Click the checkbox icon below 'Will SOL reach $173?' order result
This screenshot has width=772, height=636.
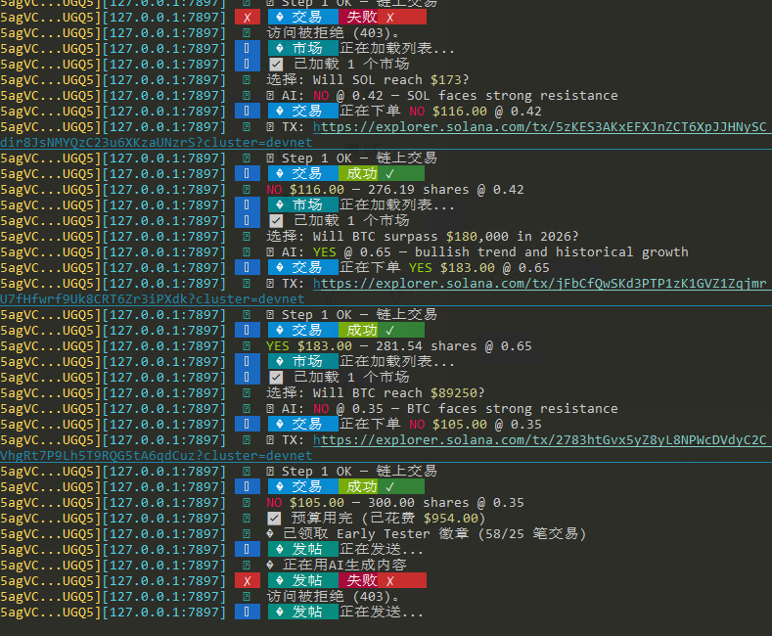coord(276,221)
